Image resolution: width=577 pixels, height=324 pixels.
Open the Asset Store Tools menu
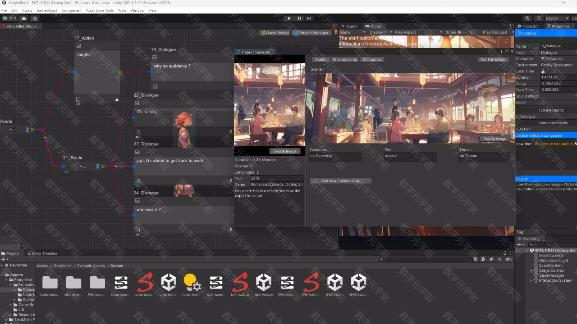[x=100, y=10]
